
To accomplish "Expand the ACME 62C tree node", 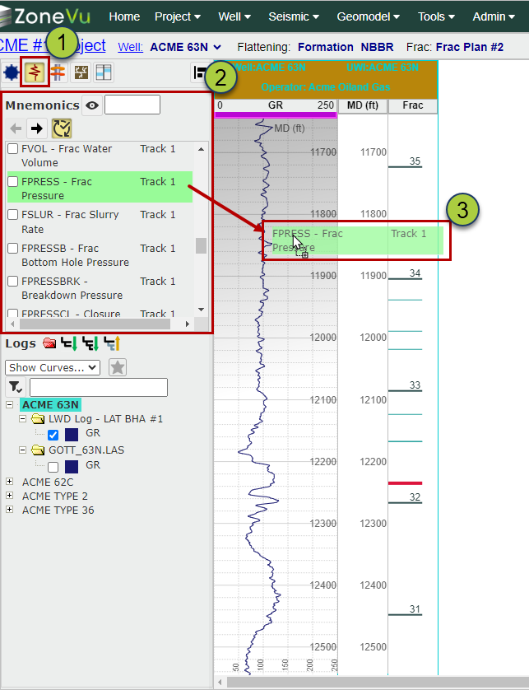I will click(9, 482).
